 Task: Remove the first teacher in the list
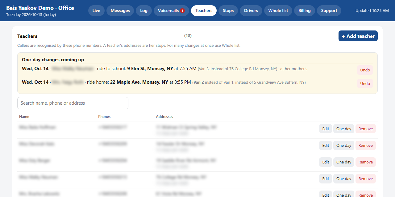[366, 129]
